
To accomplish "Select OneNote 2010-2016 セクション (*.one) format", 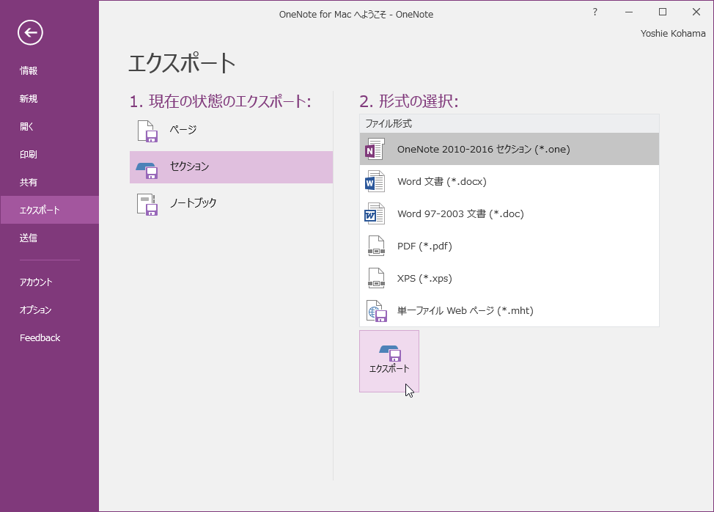I will (x=509, y=149).
